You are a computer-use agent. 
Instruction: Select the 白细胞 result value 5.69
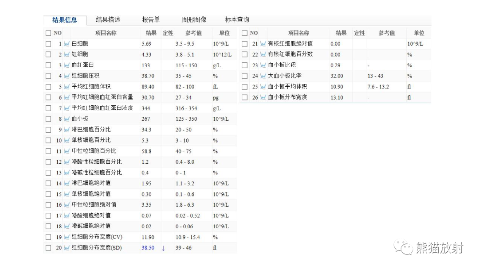(x=146, y=44)
